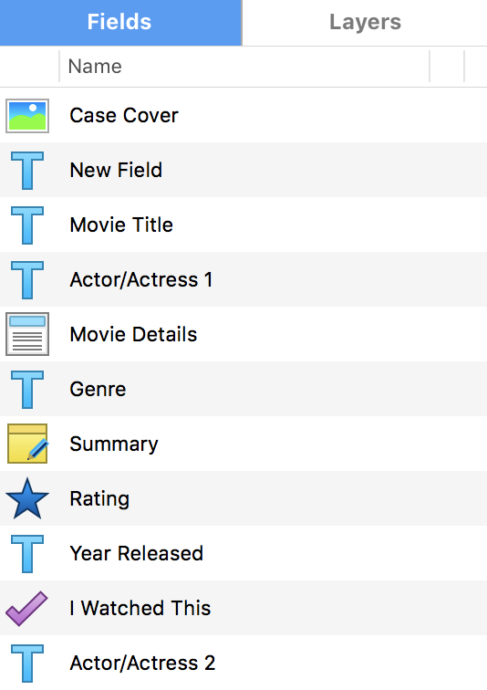The image size is (487, 690).
Task: Select the Year Released field name
Action: point(136,554)
